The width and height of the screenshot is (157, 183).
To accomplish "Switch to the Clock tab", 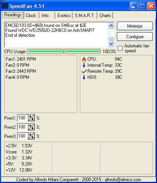I will tap(31, 16).
